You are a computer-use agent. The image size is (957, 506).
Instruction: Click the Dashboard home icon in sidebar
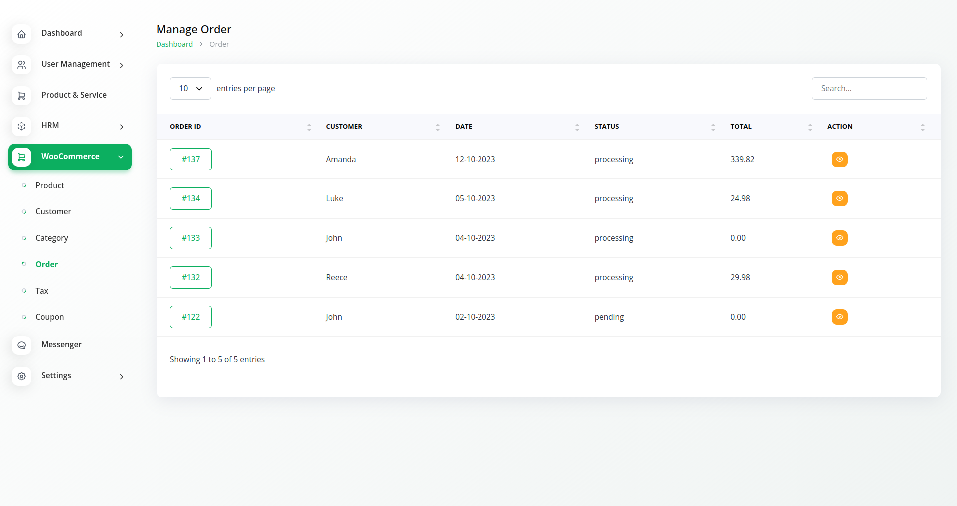click(x=21, y=34)
